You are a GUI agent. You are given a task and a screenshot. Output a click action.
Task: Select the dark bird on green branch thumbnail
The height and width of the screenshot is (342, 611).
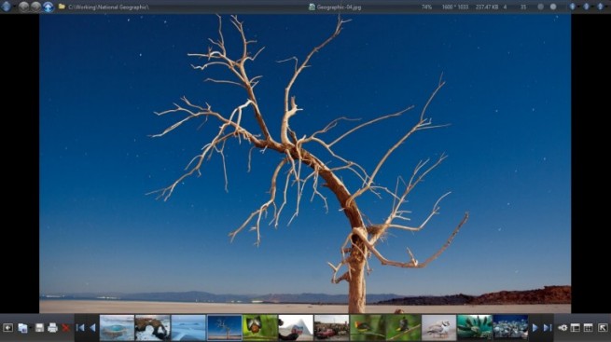click(x=403, y=328)
